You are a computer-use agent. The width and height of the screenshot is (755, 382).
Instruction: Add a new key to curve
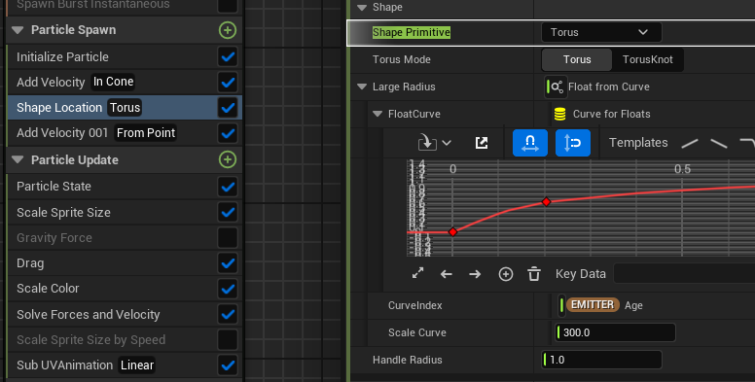[x=506, y=274]
